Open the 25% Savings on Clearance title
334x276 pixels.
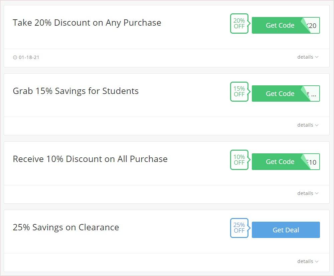[x=66, y=227]
